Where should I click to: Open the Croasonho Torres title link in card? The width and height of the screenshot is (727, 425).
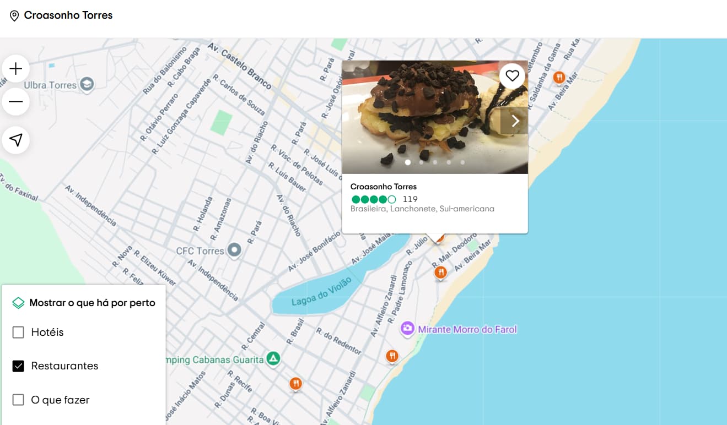(384, 187)
